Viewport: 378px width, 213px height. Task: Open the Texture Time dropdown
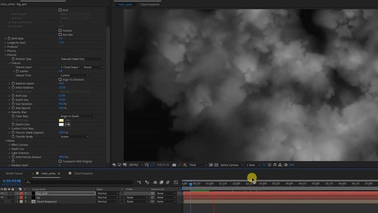click(x=74, y=75)
